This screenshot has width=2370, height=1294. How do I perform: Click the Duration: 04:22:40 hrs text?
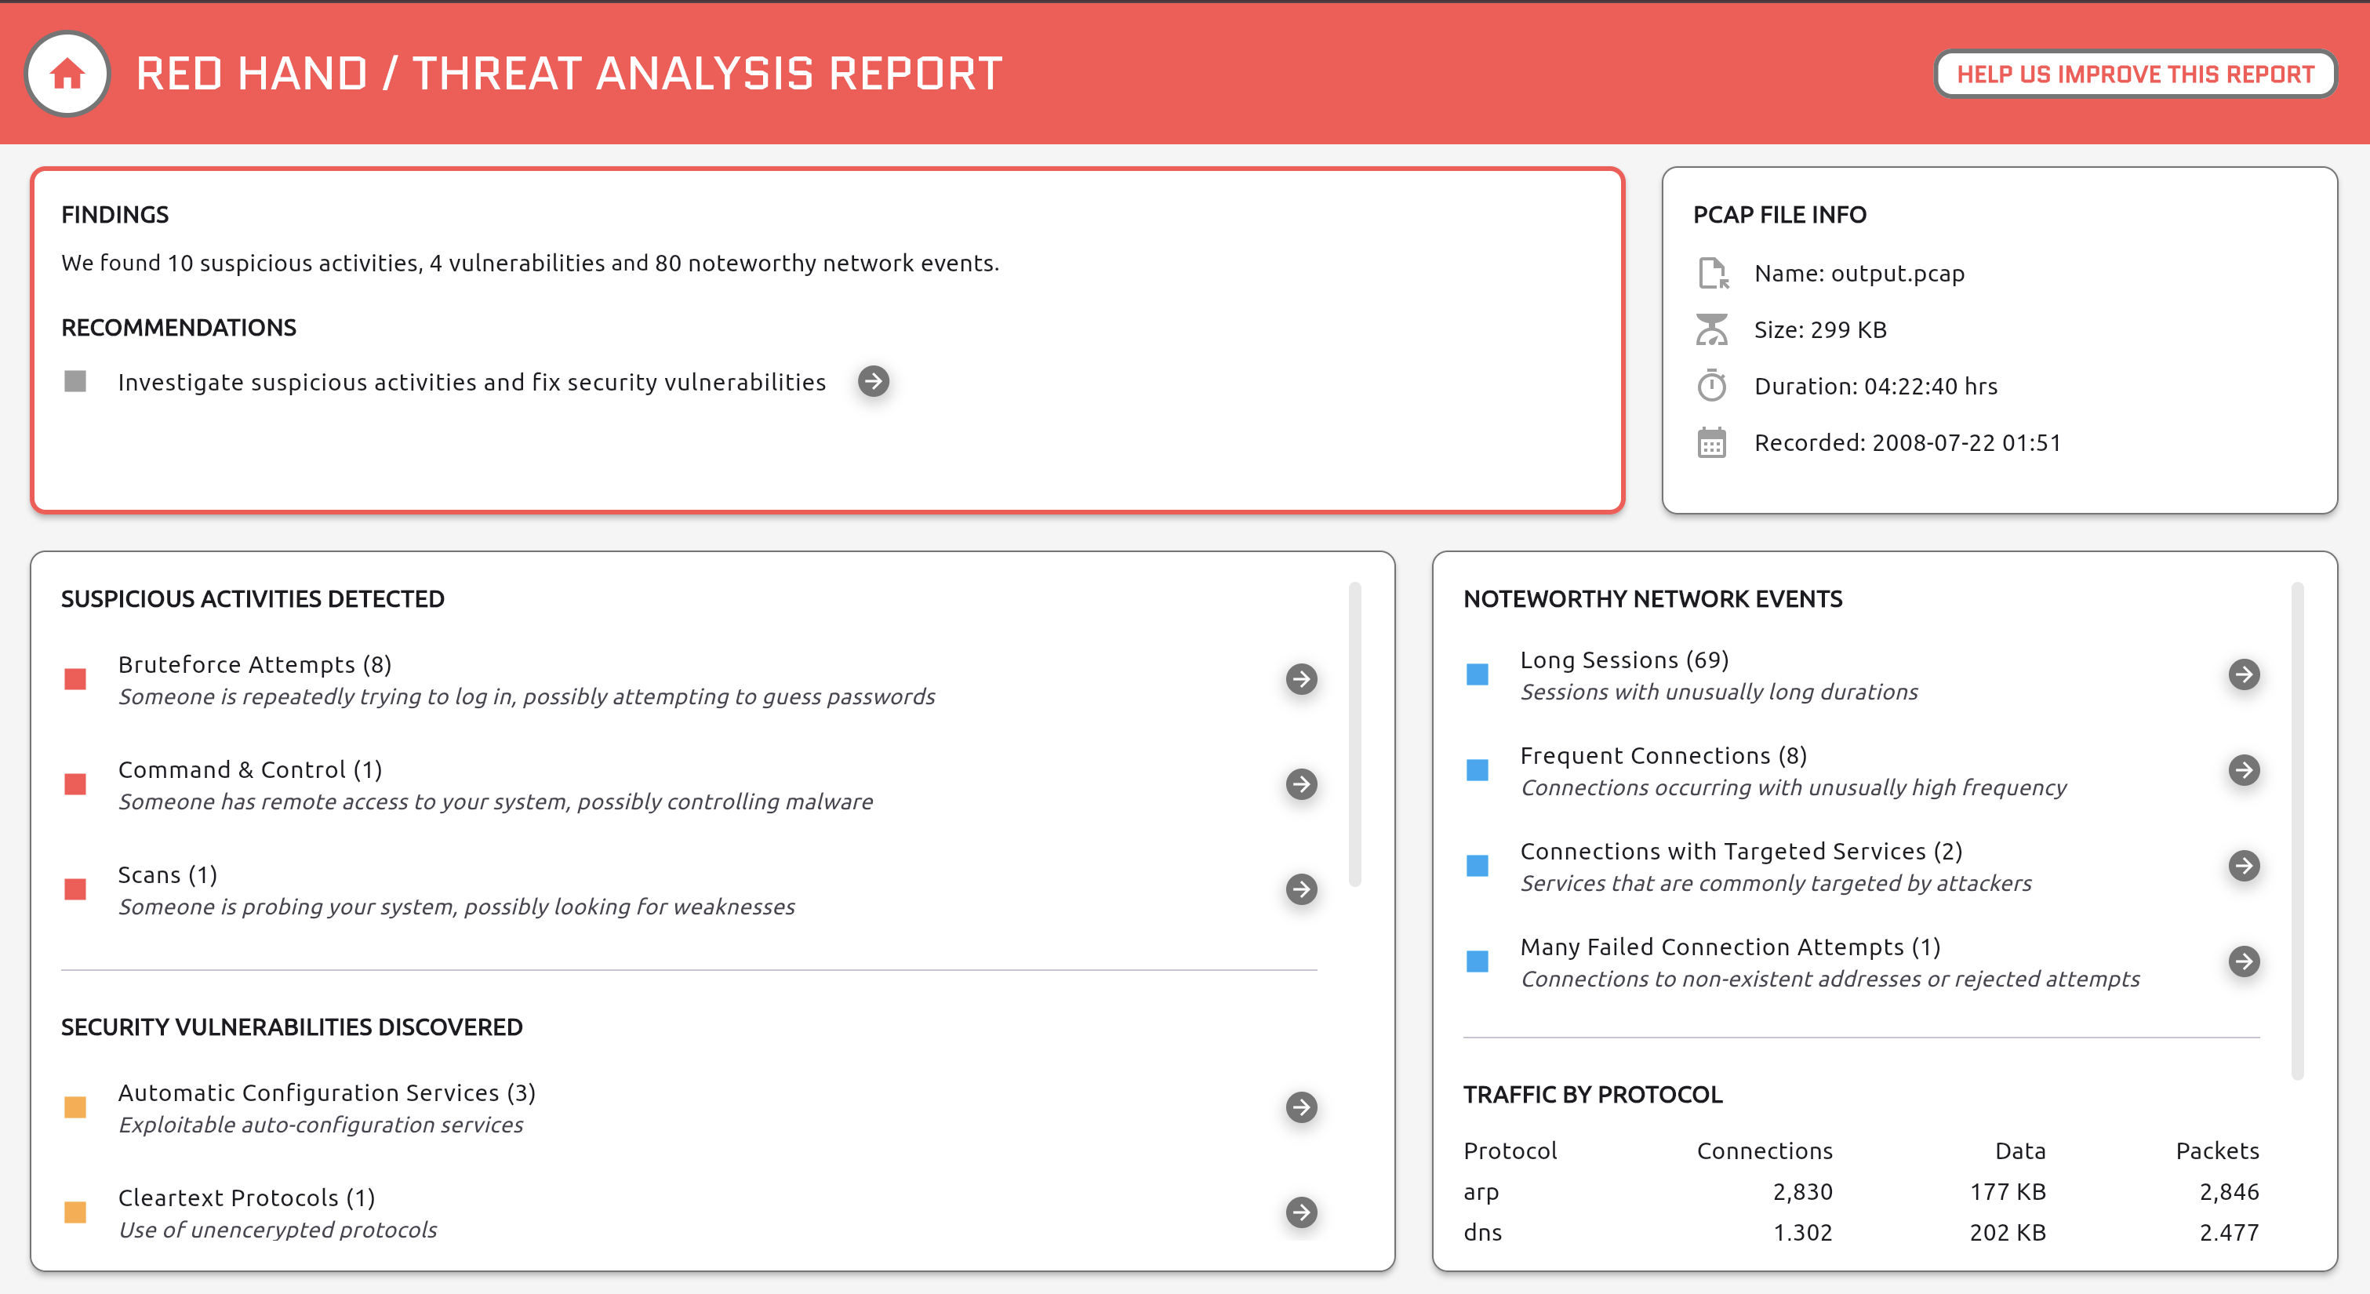point(1875,386)
